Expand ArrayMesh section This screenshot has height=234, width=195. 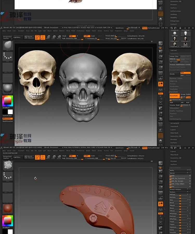pyautogui.click(x=175, y=123)
